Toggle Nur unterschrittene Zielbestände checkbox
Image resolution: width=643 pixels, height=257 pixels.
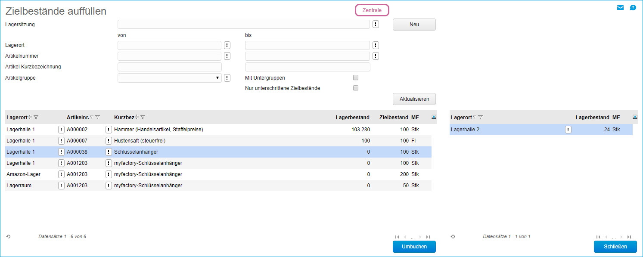coord(355,88)
